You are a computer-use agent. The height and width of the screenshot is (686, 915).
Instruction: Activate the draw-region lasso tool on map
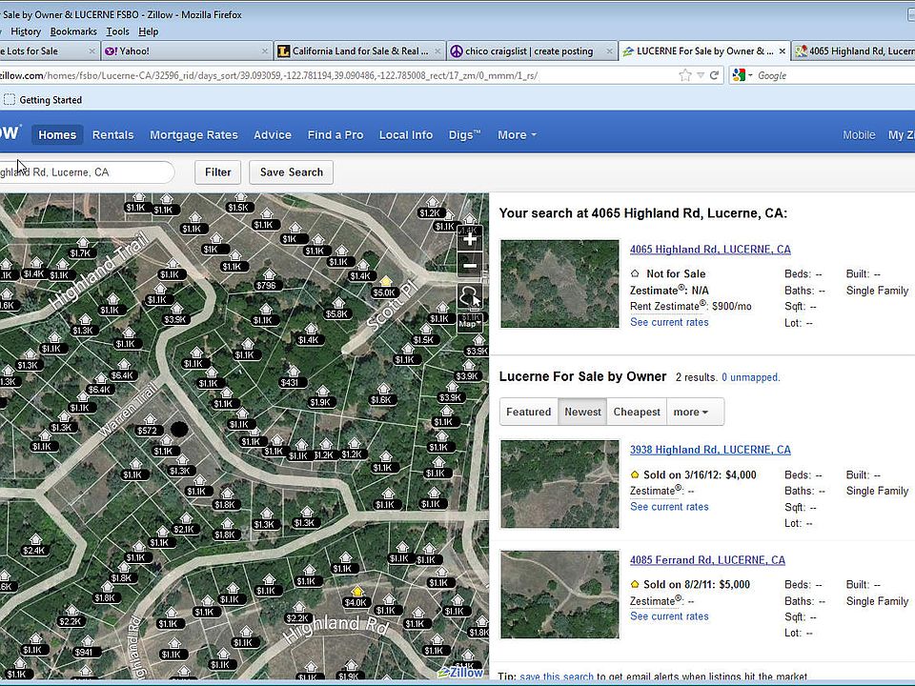[x=469, y=296]
